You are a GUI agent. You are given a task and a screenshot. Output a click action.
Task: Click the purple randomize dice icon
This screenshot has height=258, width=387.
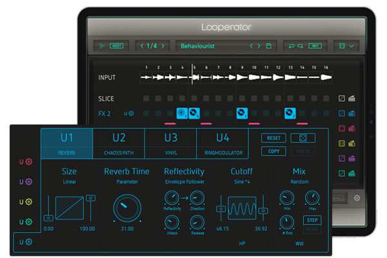pos(342,158)
